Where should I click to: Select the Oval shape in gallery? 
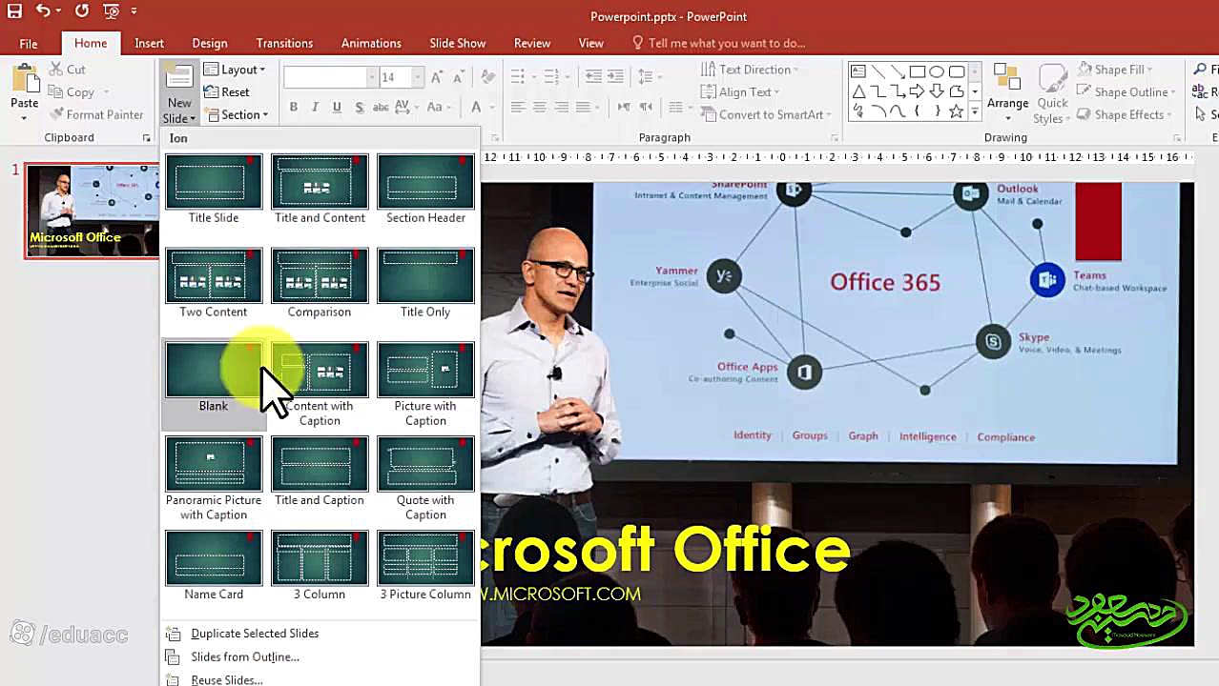pos(937,71)
